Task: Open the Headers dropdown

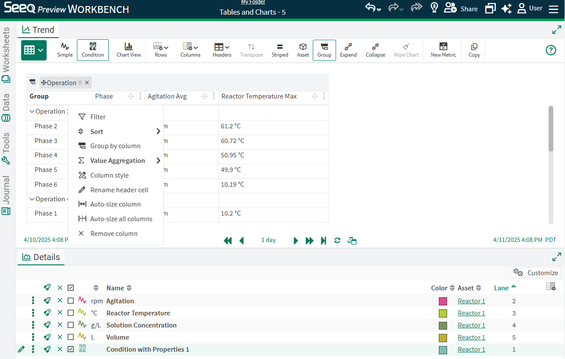Action: point(222,50)
